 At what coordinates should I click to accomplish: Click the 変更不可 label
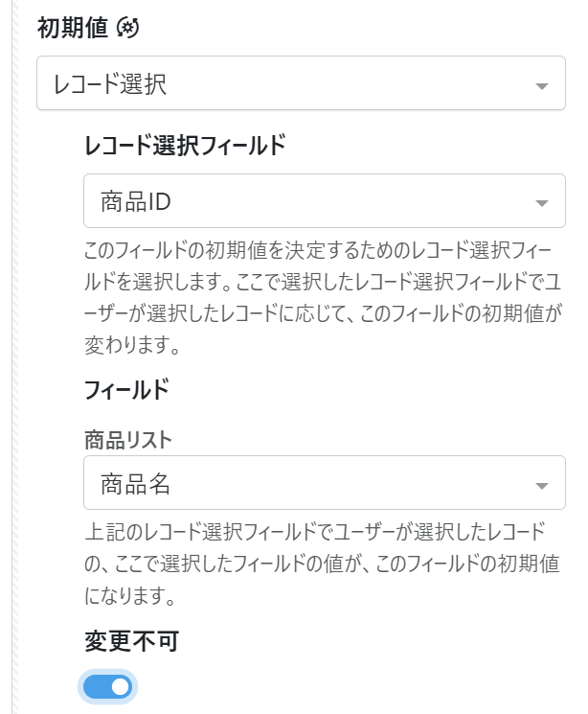(119, 641)
